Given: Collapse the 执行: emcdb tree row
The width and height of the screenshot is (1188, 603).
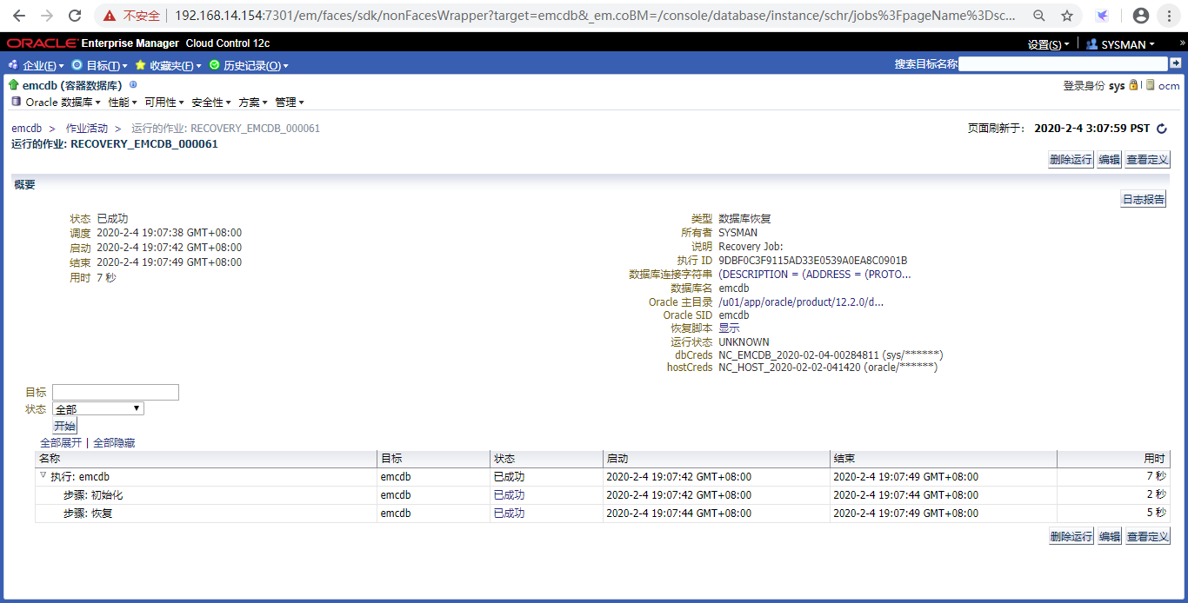Looking at the screenshot, I should pyautogui.click(x=43, y=476).
